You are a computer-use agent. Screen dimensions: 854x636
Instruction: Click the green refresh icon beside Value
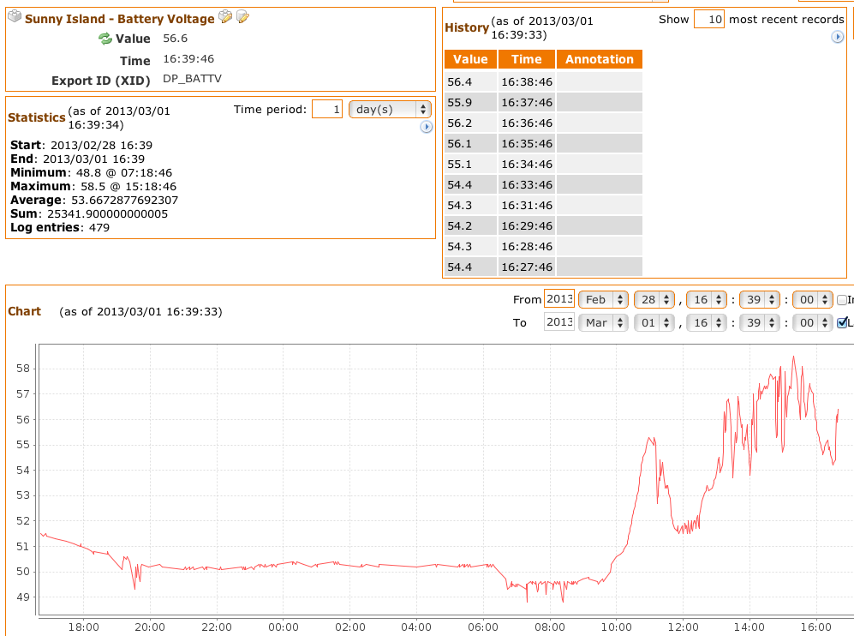point(105,39)
